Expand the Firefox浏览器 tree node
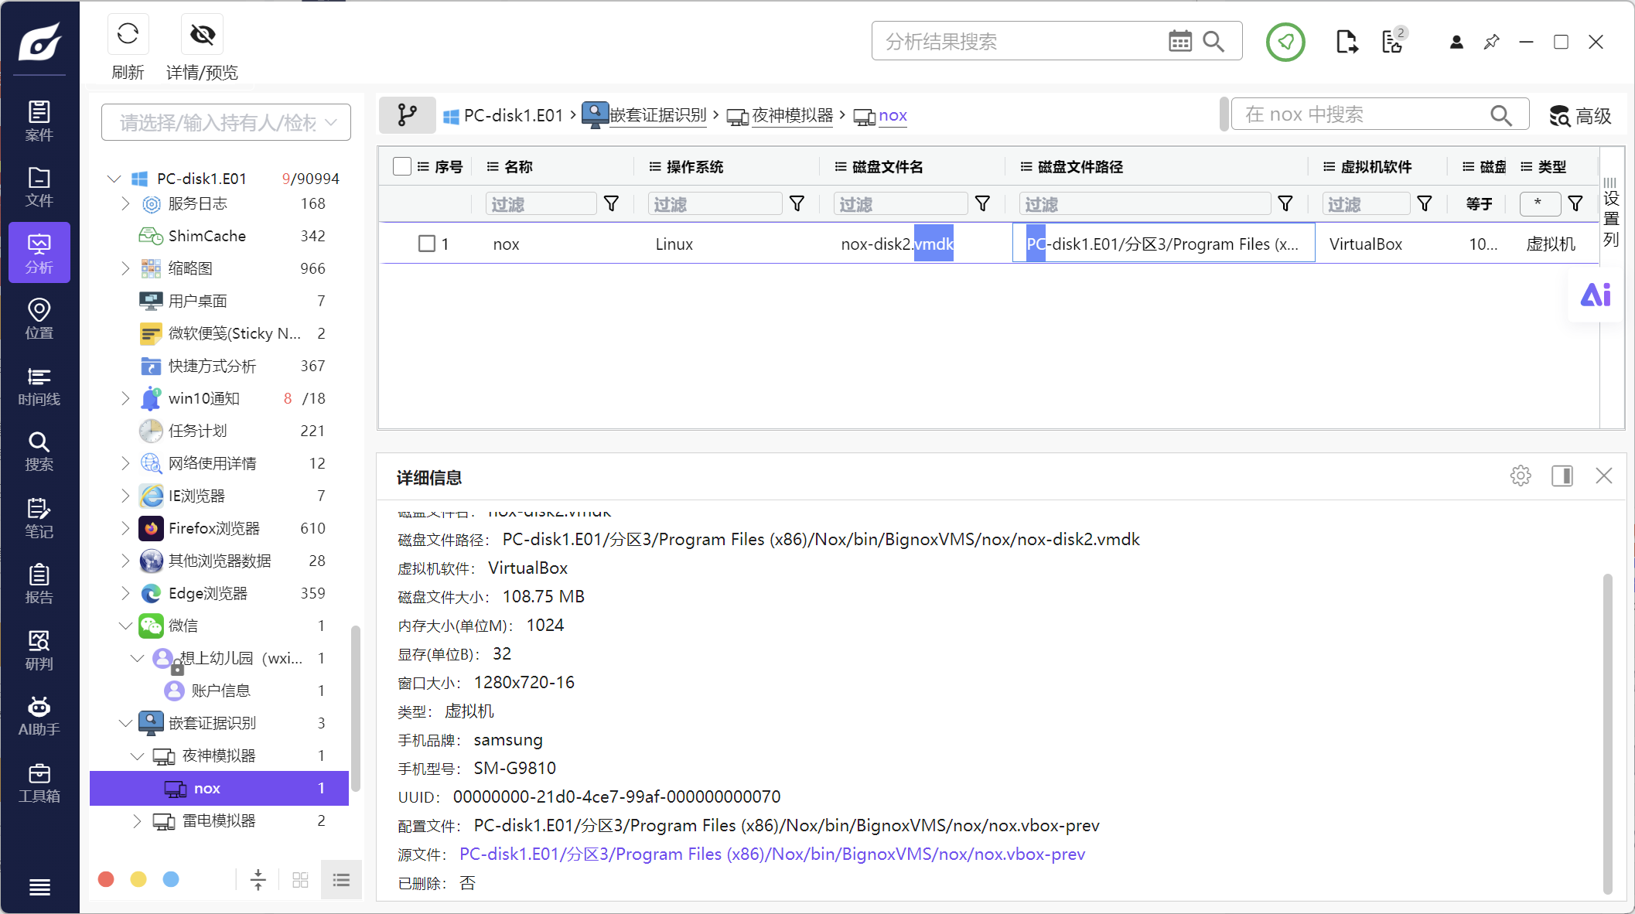Viewport: 1635px width, 914px height. (125, 528)
